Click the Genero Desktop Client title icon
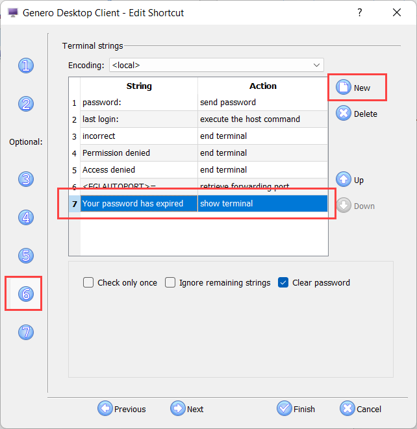 click(13, 13)
